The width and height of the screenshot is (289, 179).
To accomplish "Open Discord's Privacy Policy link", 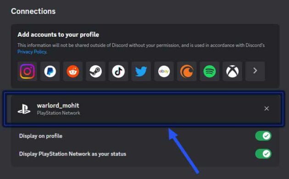I will 32,52.
